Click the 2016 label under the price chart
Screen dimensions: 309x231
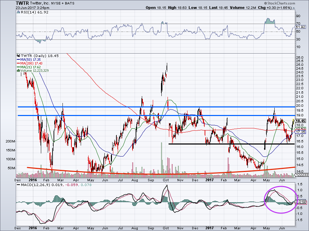(33, 180)
